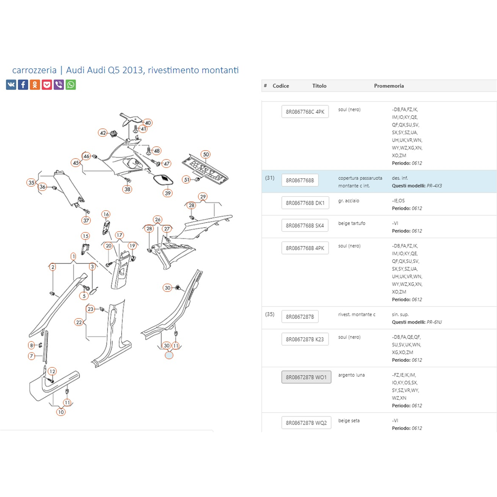The height and width of the screenshot is (497, 497).
Task: Click diagram callout number 39
Action: 167,193
